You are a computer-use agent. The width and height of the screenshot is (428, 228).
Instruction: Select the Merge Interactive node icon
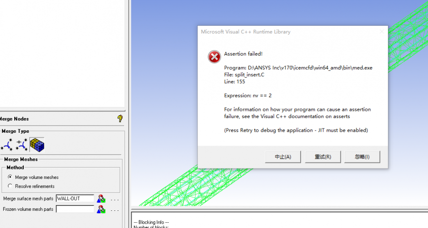tap(7, 145)
